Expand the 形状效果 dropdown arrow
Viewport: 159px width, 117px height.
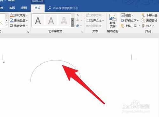point(27,26)
